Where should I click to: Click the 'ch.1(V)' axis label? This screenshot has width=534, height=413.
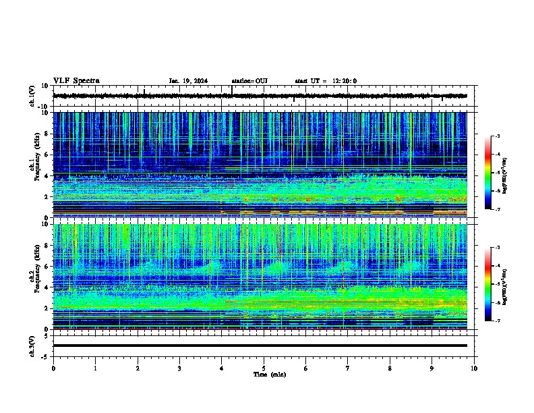click(x=32, y=96)
